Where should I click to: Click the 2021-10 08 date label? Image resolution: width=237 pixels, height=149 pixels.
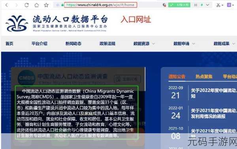coord(176,133)
